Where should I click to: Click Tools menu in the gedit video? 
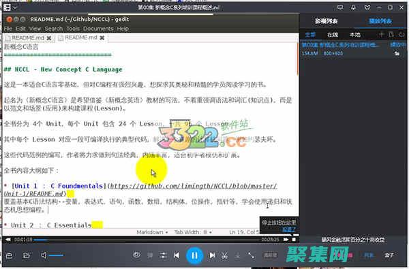point(73,29)
